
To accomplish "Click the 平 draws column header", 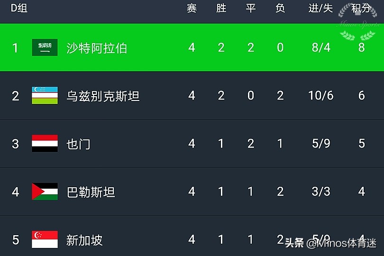I will [251, 8].
